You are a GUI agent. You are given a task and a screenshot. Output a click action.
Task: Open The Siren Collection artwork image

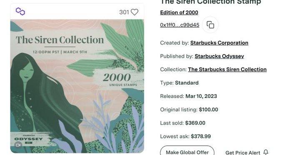click(77, 86)
